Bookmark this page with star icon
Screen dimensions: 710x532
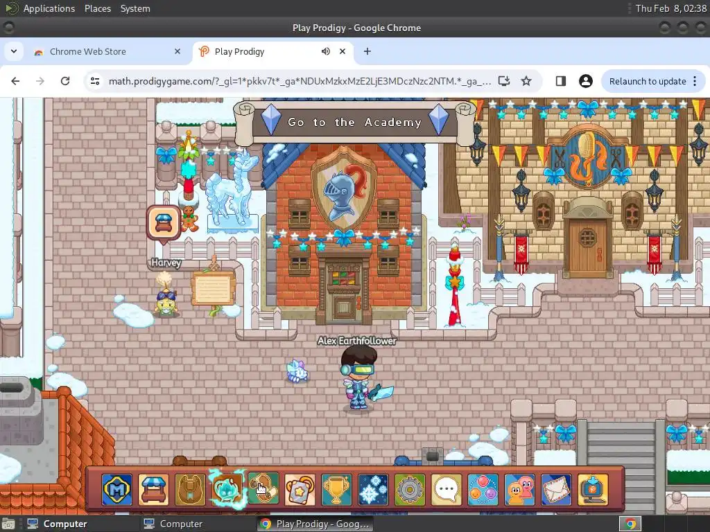[x=526, y=82]
